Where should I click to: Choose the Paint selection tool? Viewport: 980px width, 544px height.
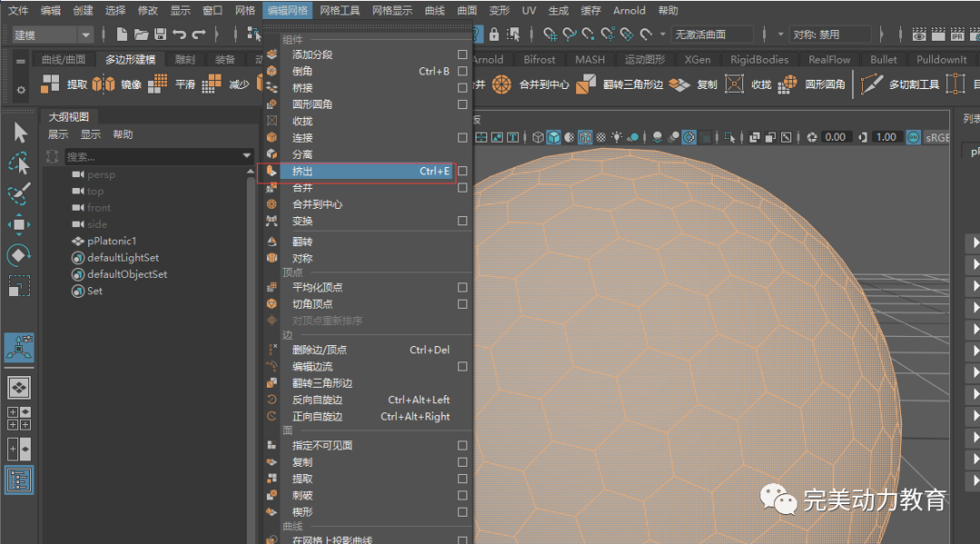click(x=19, y=193)
